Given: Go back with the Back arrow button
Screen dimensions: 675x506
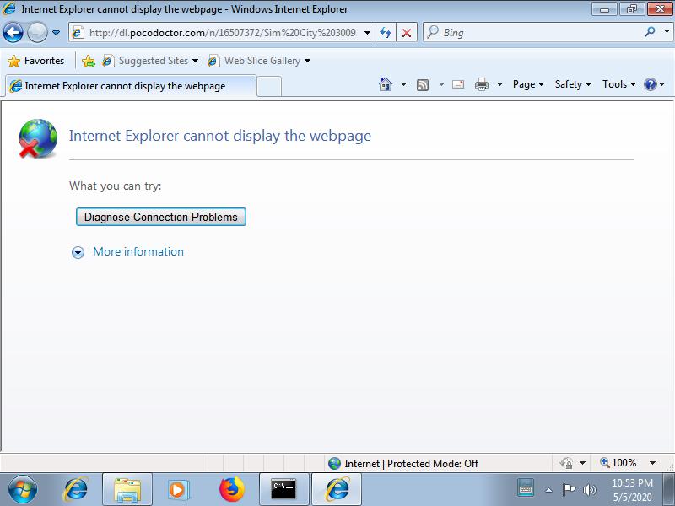Looking at the screenshot, I should pos(13,33).
